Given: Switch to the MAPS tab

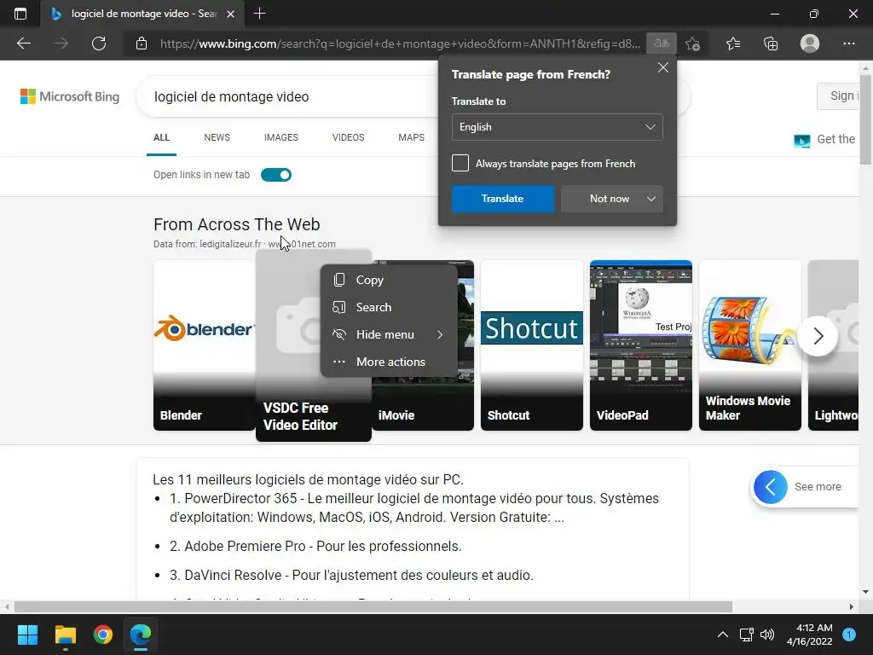Looking at the screenshot, I should (411, 137).
